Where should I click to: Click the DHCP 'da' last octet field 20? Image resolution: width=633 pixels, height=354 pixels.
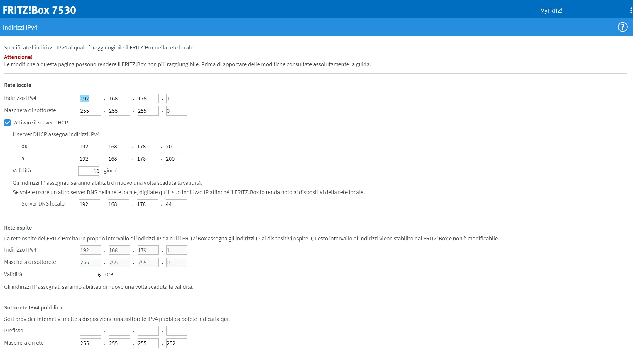[x=176, y=147]
